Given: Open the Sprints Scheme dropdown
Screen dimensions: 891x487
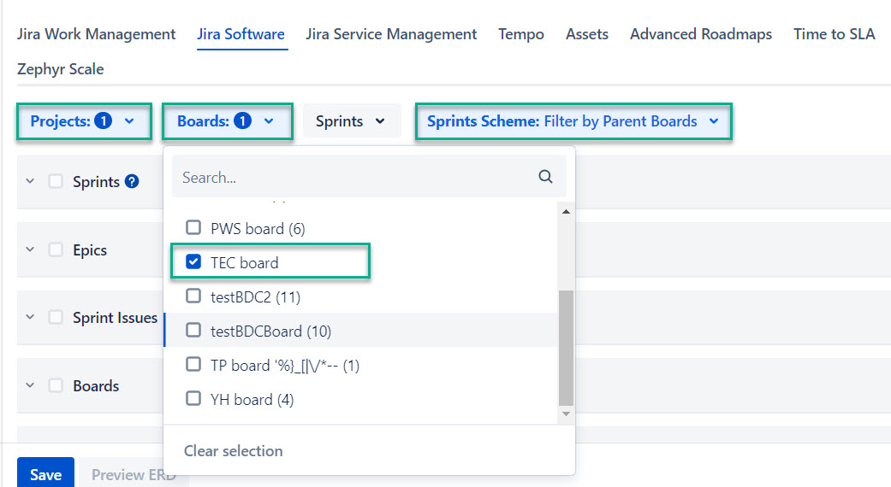Looking at the screenshot, I should click(573, 121).
